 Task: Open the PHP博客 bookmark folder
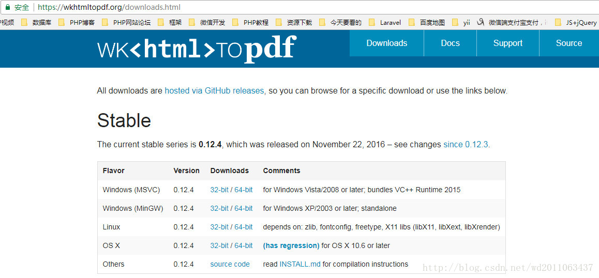tap(77, 23)
